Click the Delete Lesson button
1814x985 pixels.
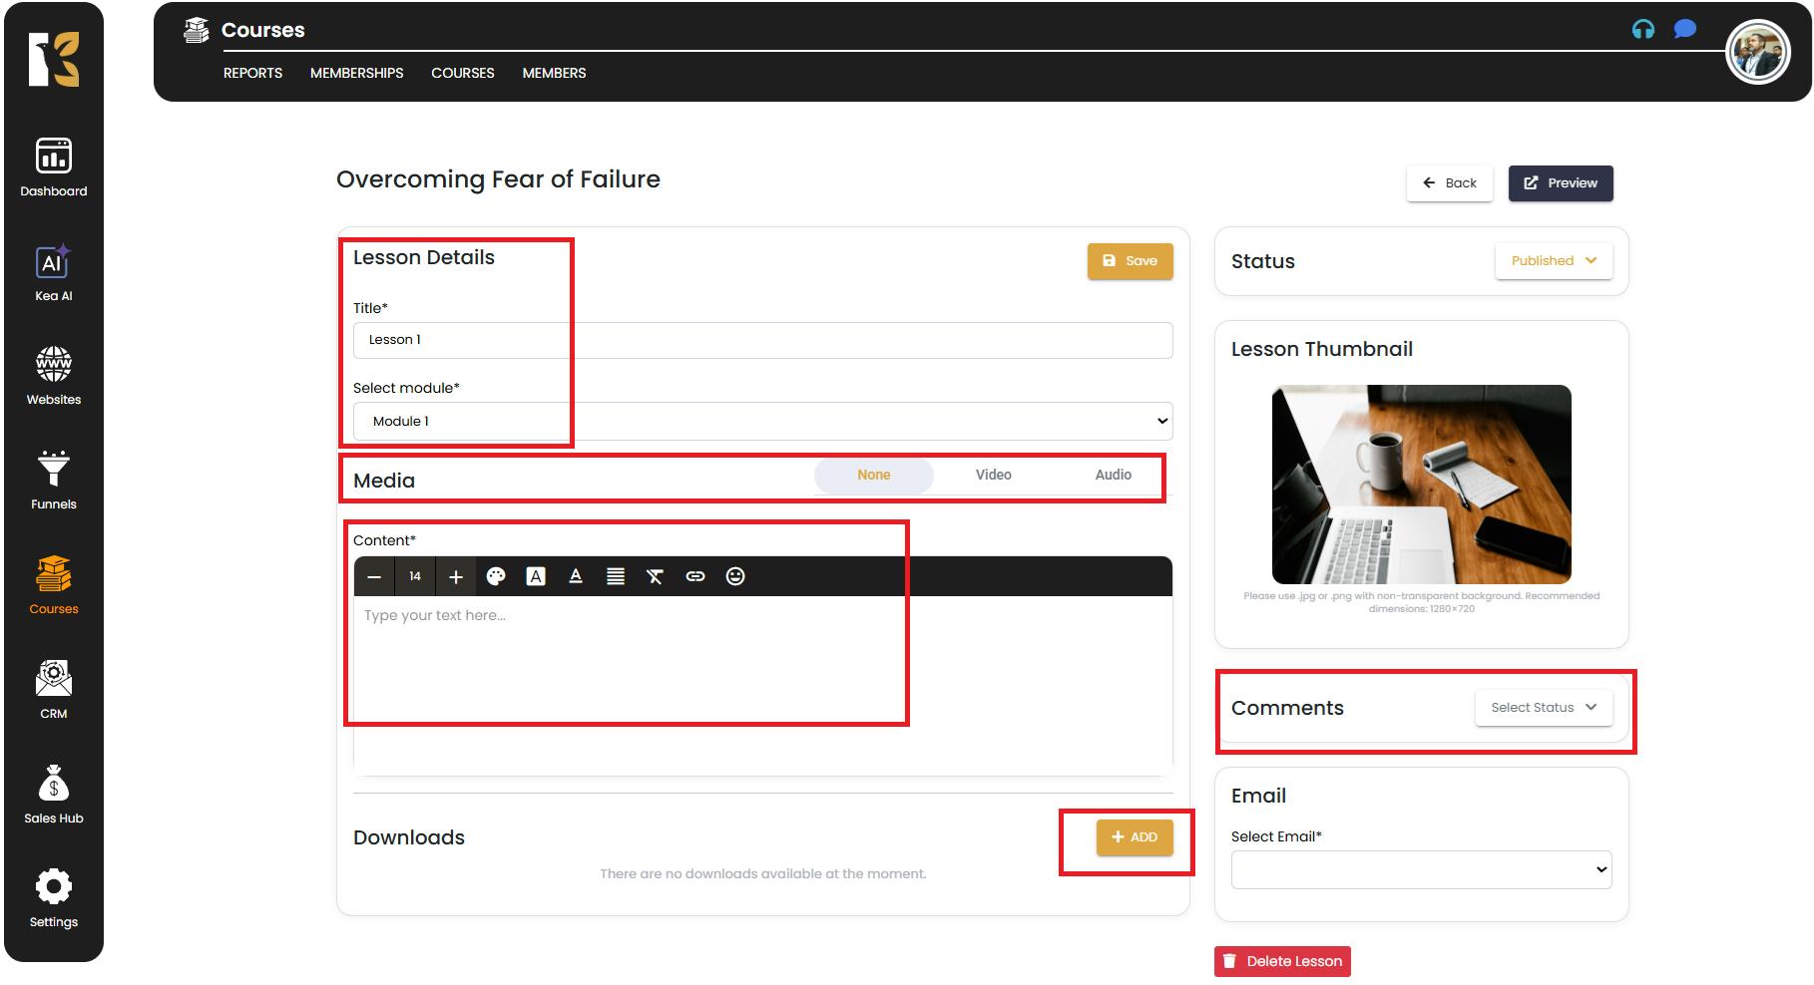[x=1282, y=961]
